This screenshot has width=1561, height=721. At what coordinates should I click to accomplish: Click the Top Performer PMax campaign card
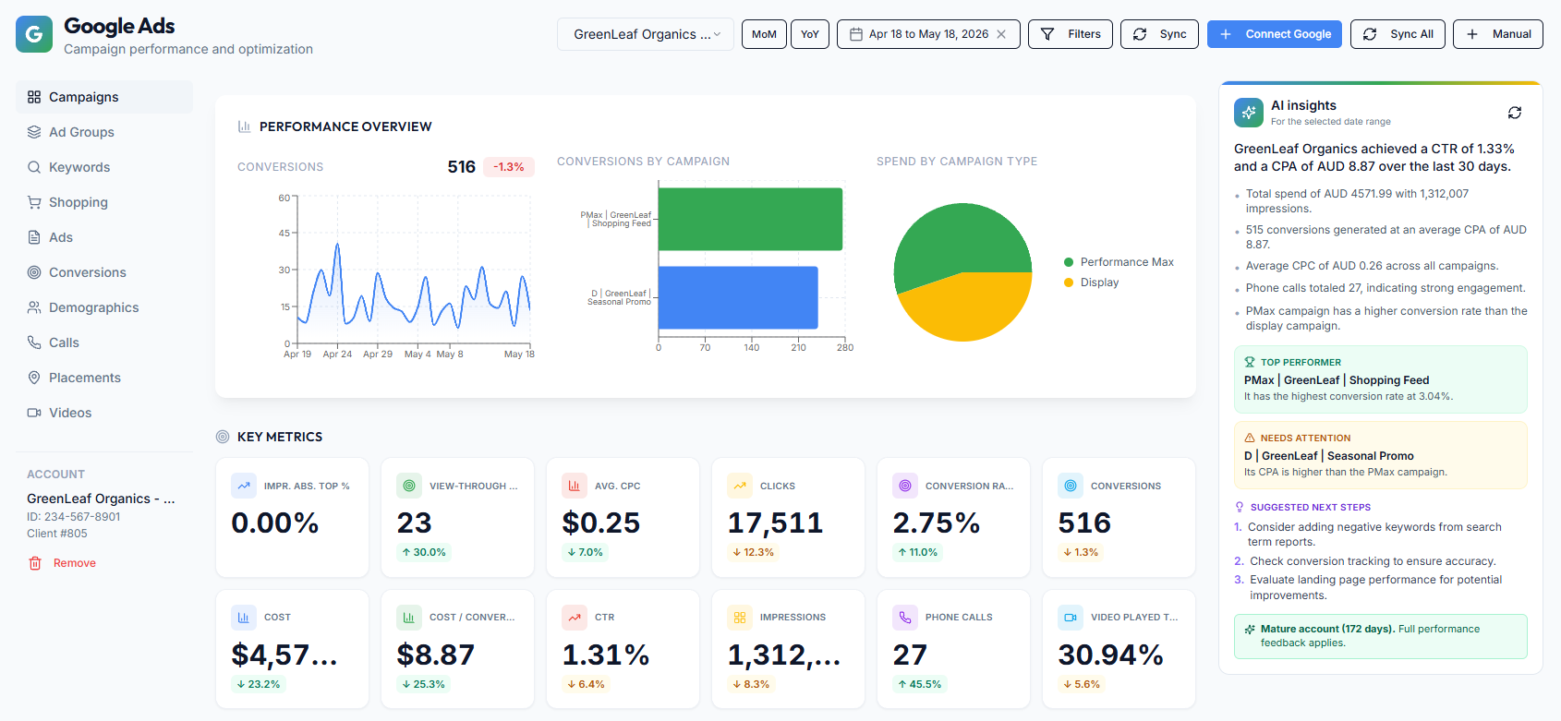click(1380, 379)
